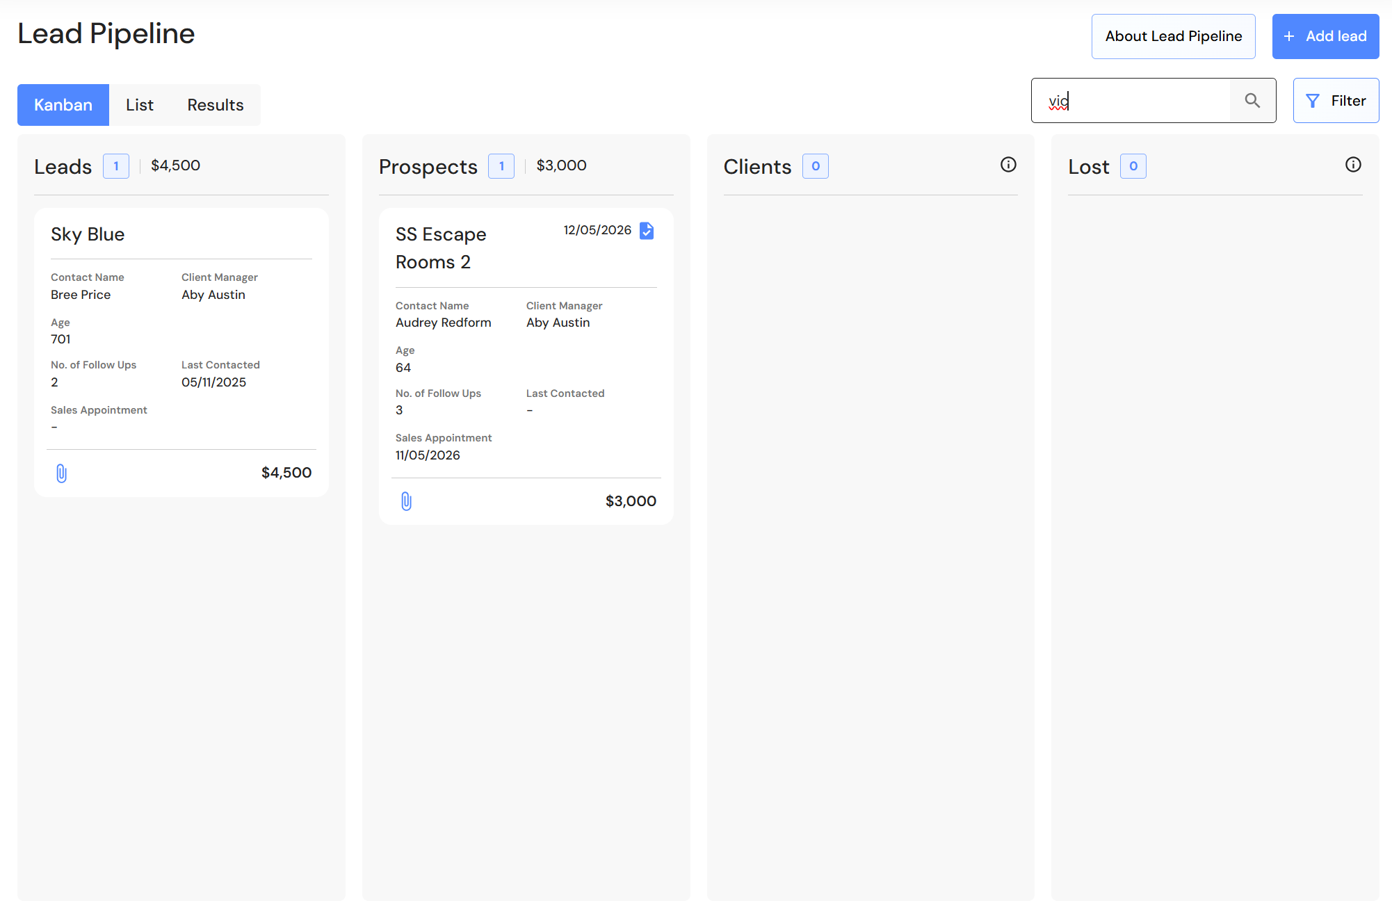Open the SS Escape Rooms 2 card
The height and width of the screenshot is (910, 1392).
(526, 366)
